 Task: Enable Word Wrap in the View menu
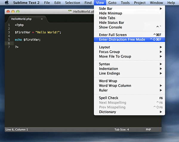click(x=108, y=81)
